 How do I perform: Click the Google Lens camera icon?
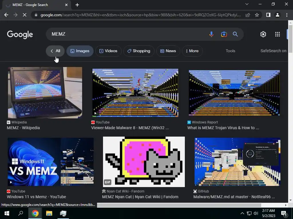224,34
